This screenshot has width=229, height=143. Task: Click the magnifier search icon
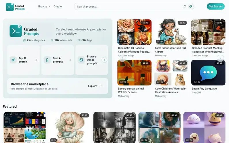pos(185,6)
